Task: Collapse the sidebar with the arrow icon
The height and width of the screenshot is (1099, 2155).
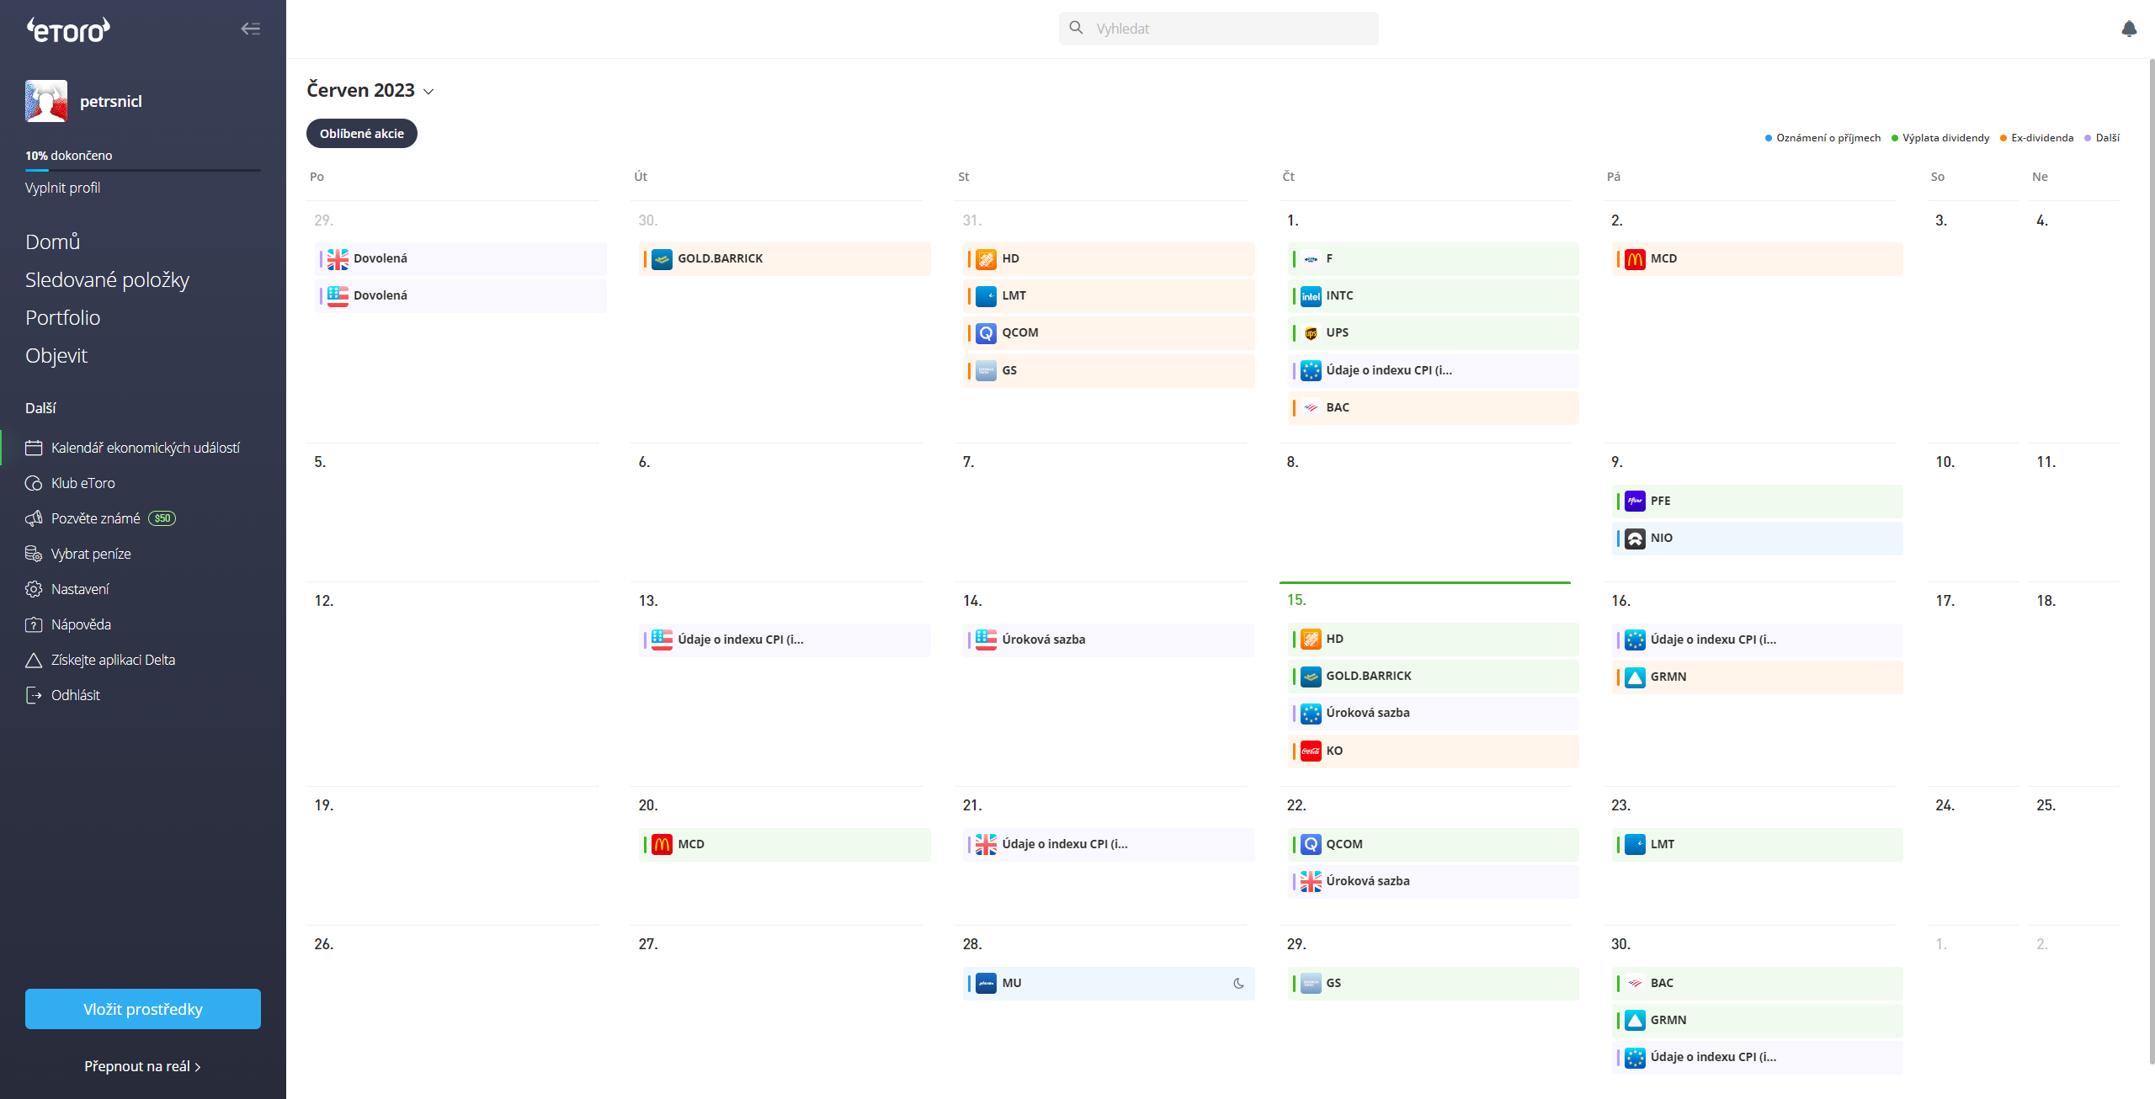Action: pyautogui.click(x=251, y=29)
